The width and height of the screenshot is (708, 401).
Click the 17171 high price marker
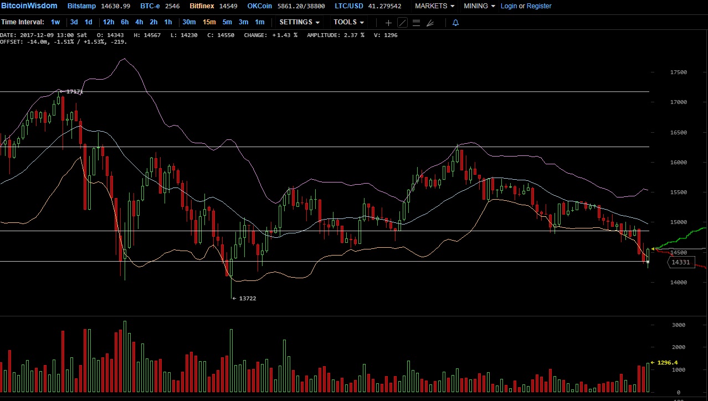point(74,91)
